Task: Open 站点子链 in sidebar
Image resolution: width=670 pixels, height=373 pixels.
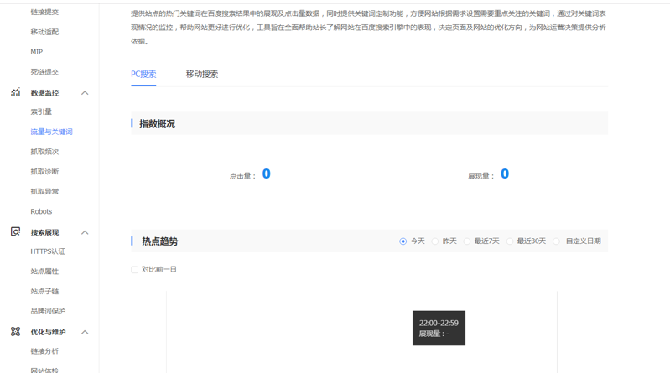Action: pyautogui.click(x=44, y=291)
